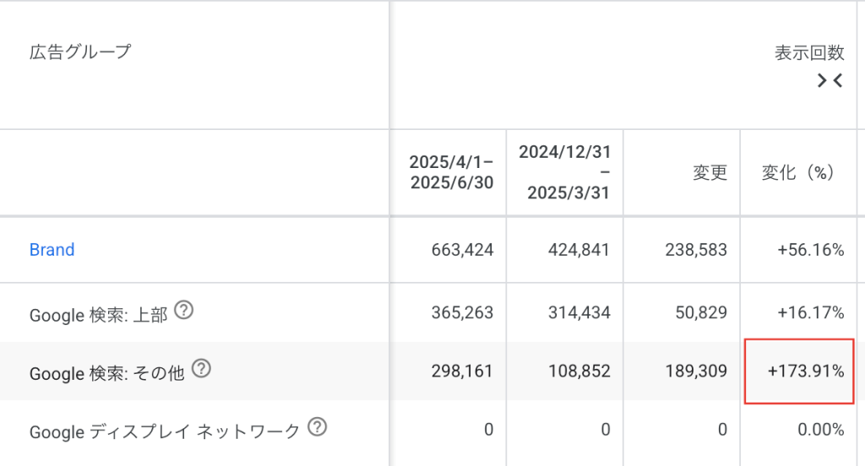Select the Google ディスプレイ ネットワーク row label
865x466 pixels.
165,431
